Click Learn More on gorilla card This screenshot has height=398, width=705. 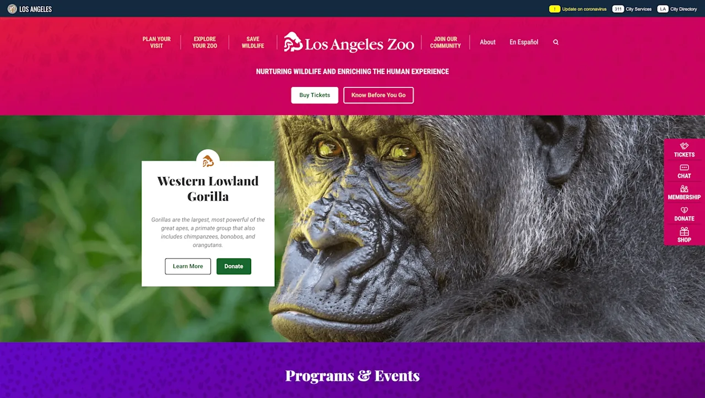pos(188,266)
